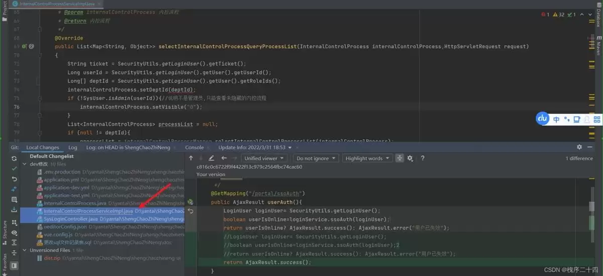Click the Shelve changes download icon
Viewport: 603px width, 276px height.
(x=14, y=210)
